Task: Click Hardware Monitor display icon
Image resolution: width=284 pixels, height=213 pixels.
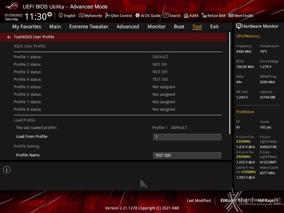Action: point(239,26)
